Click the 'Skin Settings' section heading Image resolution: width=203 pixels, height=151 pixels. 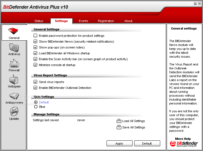pyautogui.click(x=44, y=97)
